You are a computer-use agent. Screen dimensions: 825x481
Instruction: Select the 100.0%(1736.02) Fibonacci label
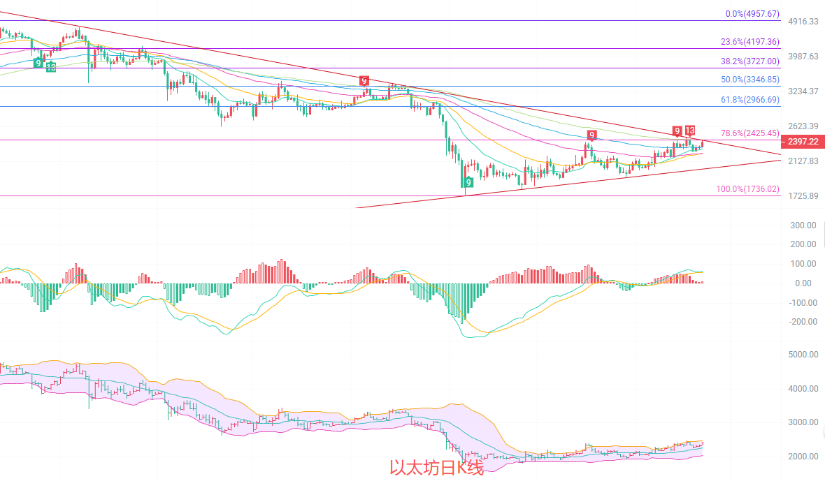tap(747, 189)
